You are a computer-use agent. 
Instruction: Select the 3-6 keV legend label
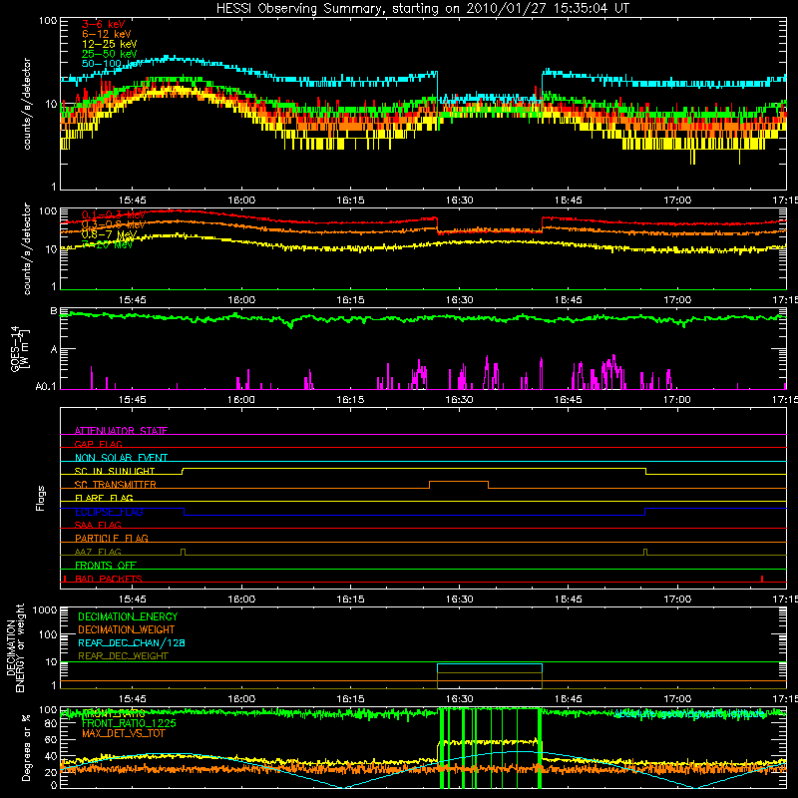pos(104,24)
